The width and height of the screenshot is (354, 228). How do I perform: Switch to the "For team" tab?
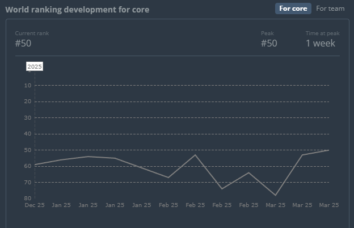(330, 9)
